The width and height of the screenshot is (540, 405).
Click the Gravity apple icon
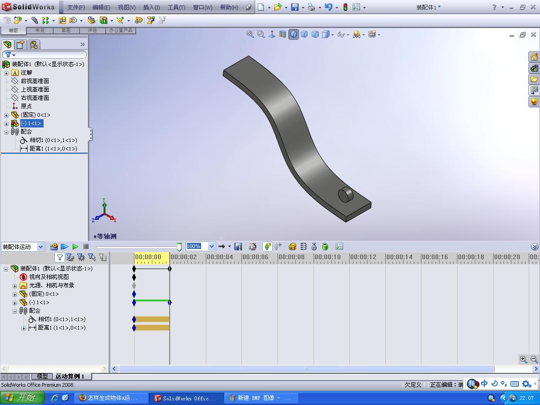(325, 247)
